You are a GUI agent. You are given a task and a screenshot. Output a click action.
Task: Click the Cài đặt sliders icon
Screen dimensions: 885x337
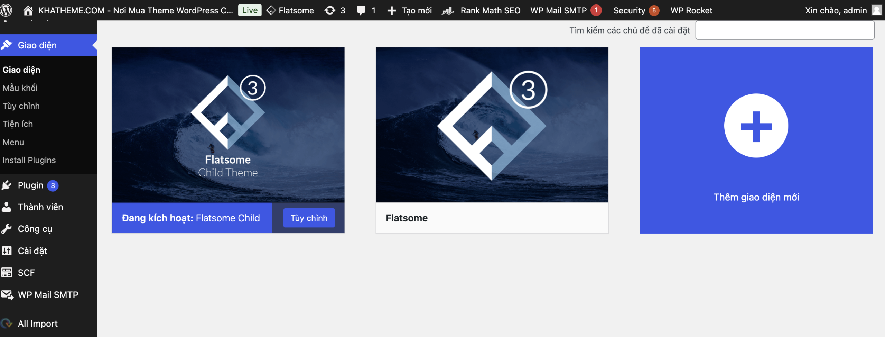(7, 251)
